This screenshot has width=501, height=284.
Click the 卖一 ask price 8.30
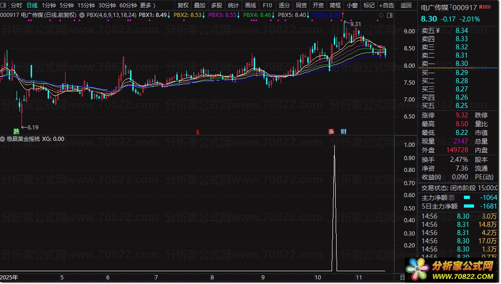tap(462, 64)
